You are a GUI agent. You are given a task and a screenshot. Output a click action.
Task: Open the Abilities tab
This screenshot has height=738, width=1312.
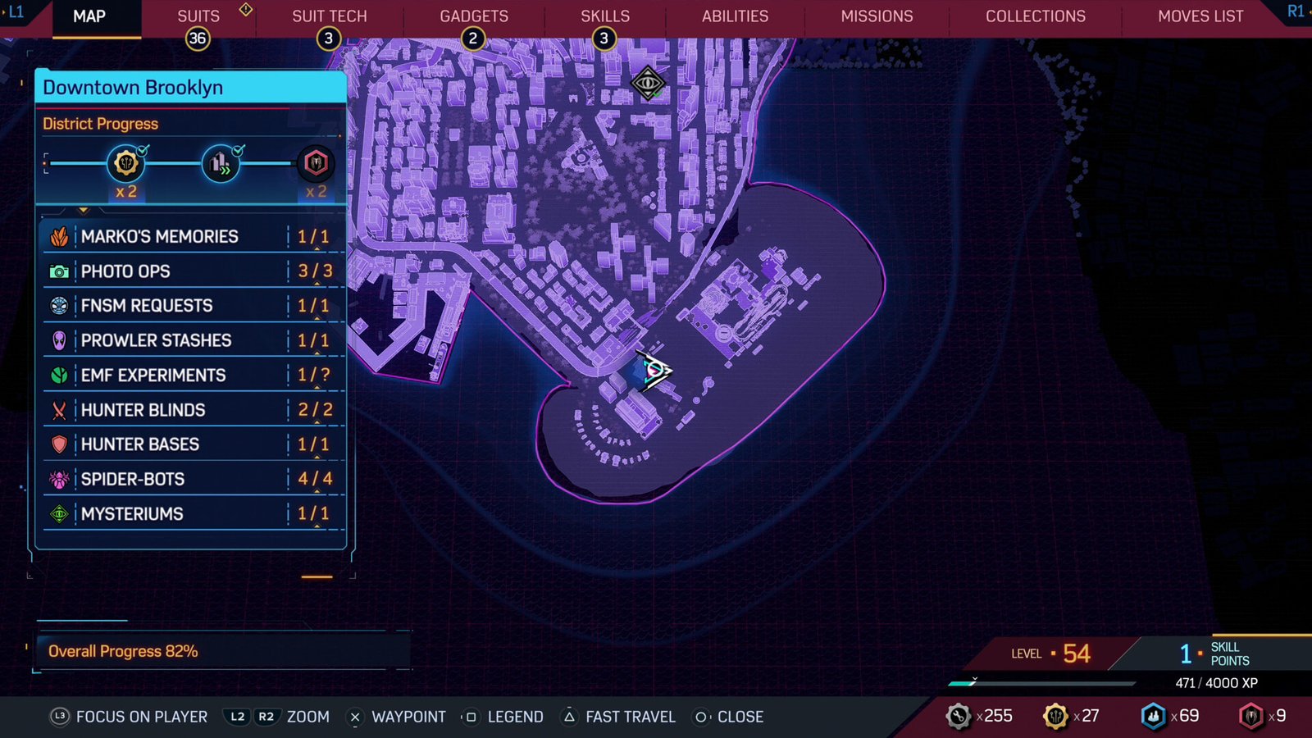click(736, 16)
